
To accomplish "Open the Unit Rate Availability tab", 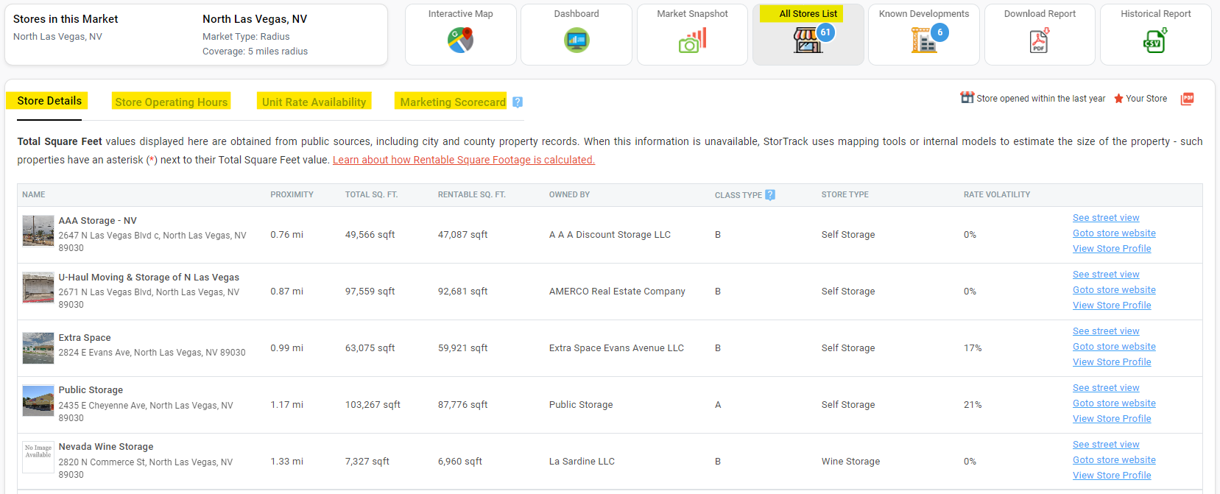I will point(314,102).
